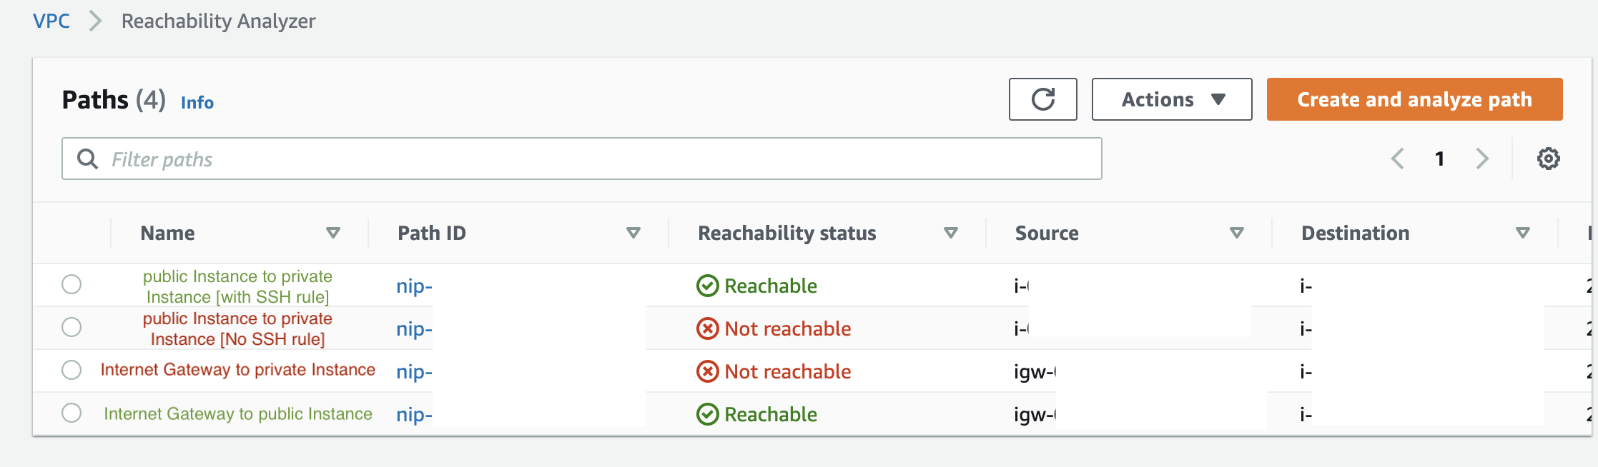Viewport: 1598px width, 467px height.
Task: Open last row nip- path ID link
Action: click(415, 415)
